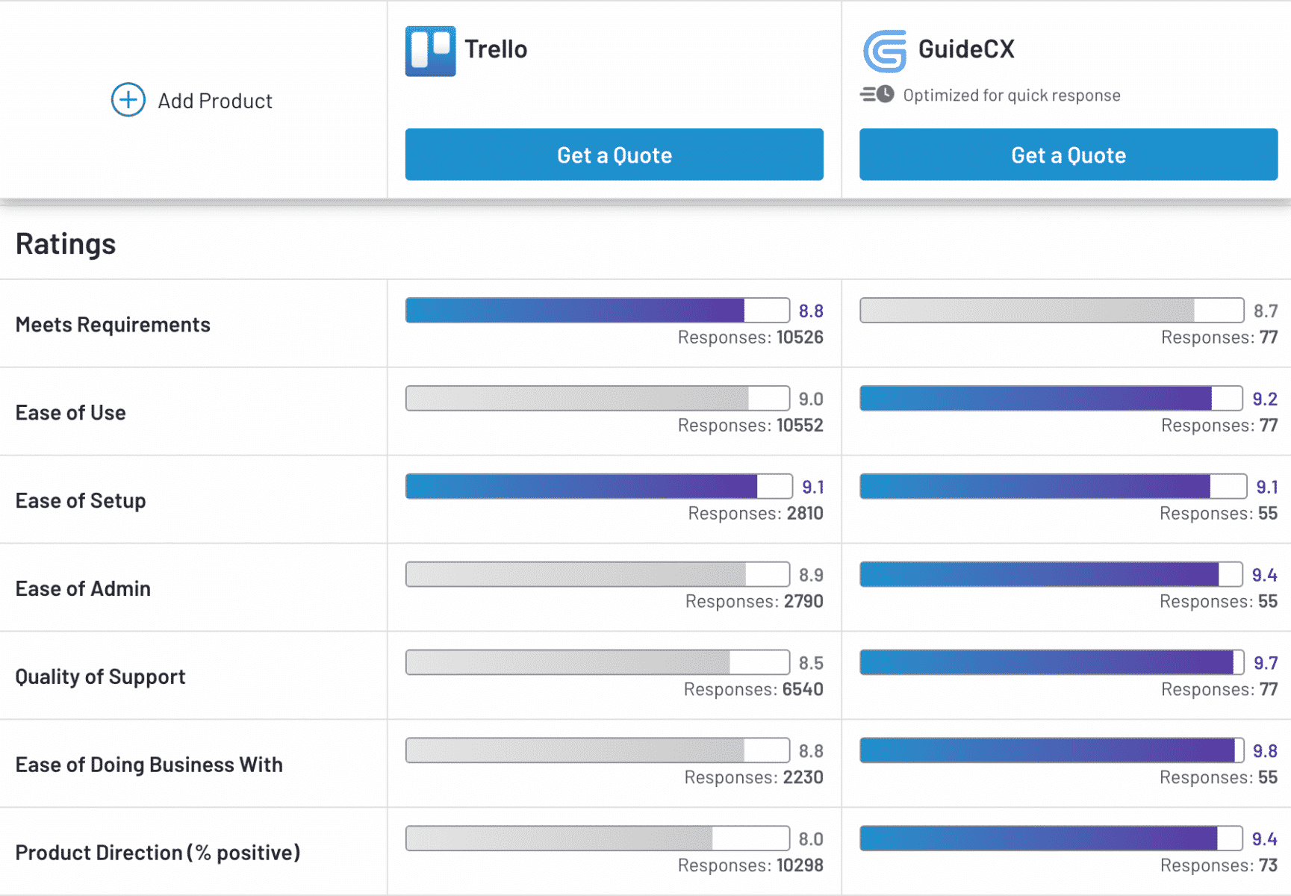Click GuideCX's Ease of Doing Business bar

[x=1051, y=750]
